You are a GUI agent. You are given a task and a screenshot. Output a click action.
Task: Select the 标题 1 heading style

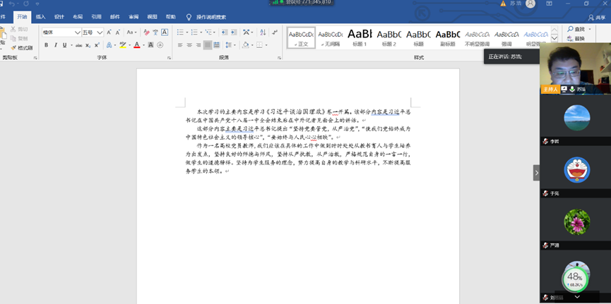tap(360, 37)
